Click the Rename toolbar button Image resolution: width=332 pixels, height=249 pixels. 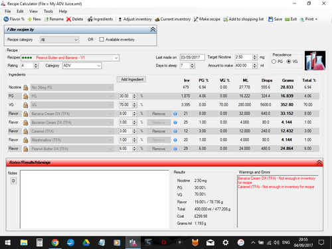click(x=54, y=19)
